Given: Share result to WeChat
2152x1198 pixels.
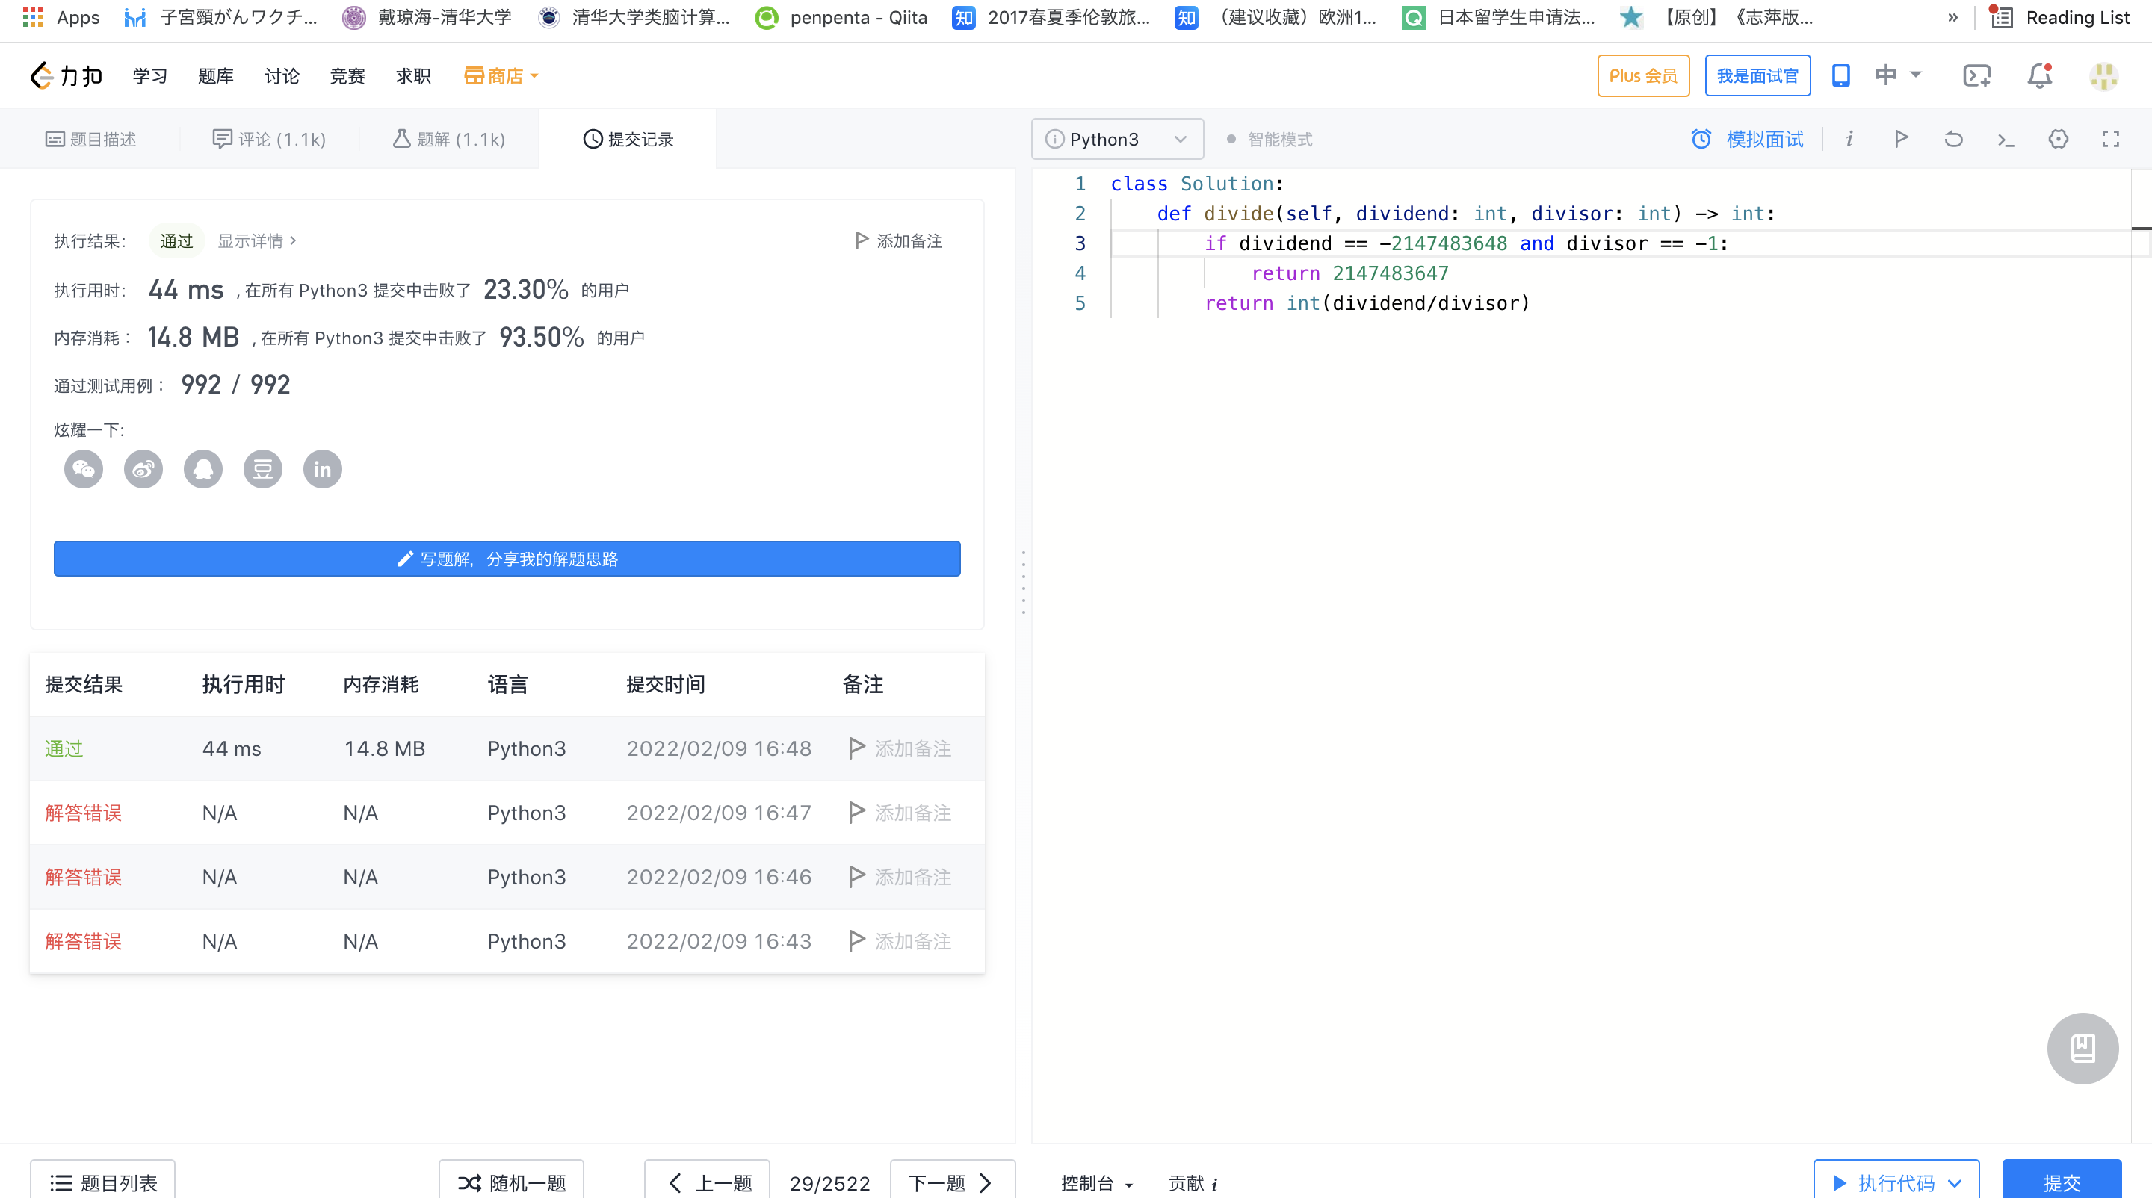Looking at the screenshot, I should 84,469.
